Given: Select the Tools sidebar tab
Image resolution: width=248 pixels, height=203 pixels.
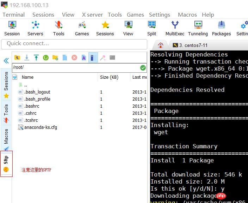Looking at the screenshot, I should tap(6, 113).
